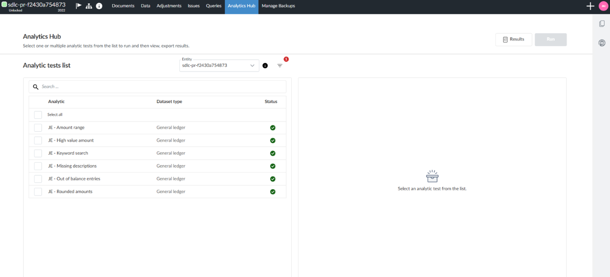
Task: Click the Run button
Action: tap(550, 39)
